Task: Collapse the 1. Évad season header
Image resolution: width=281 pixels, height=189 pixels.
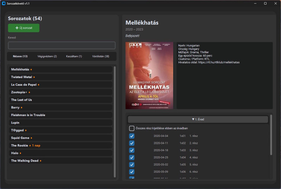Action: (x=198, y=119)
